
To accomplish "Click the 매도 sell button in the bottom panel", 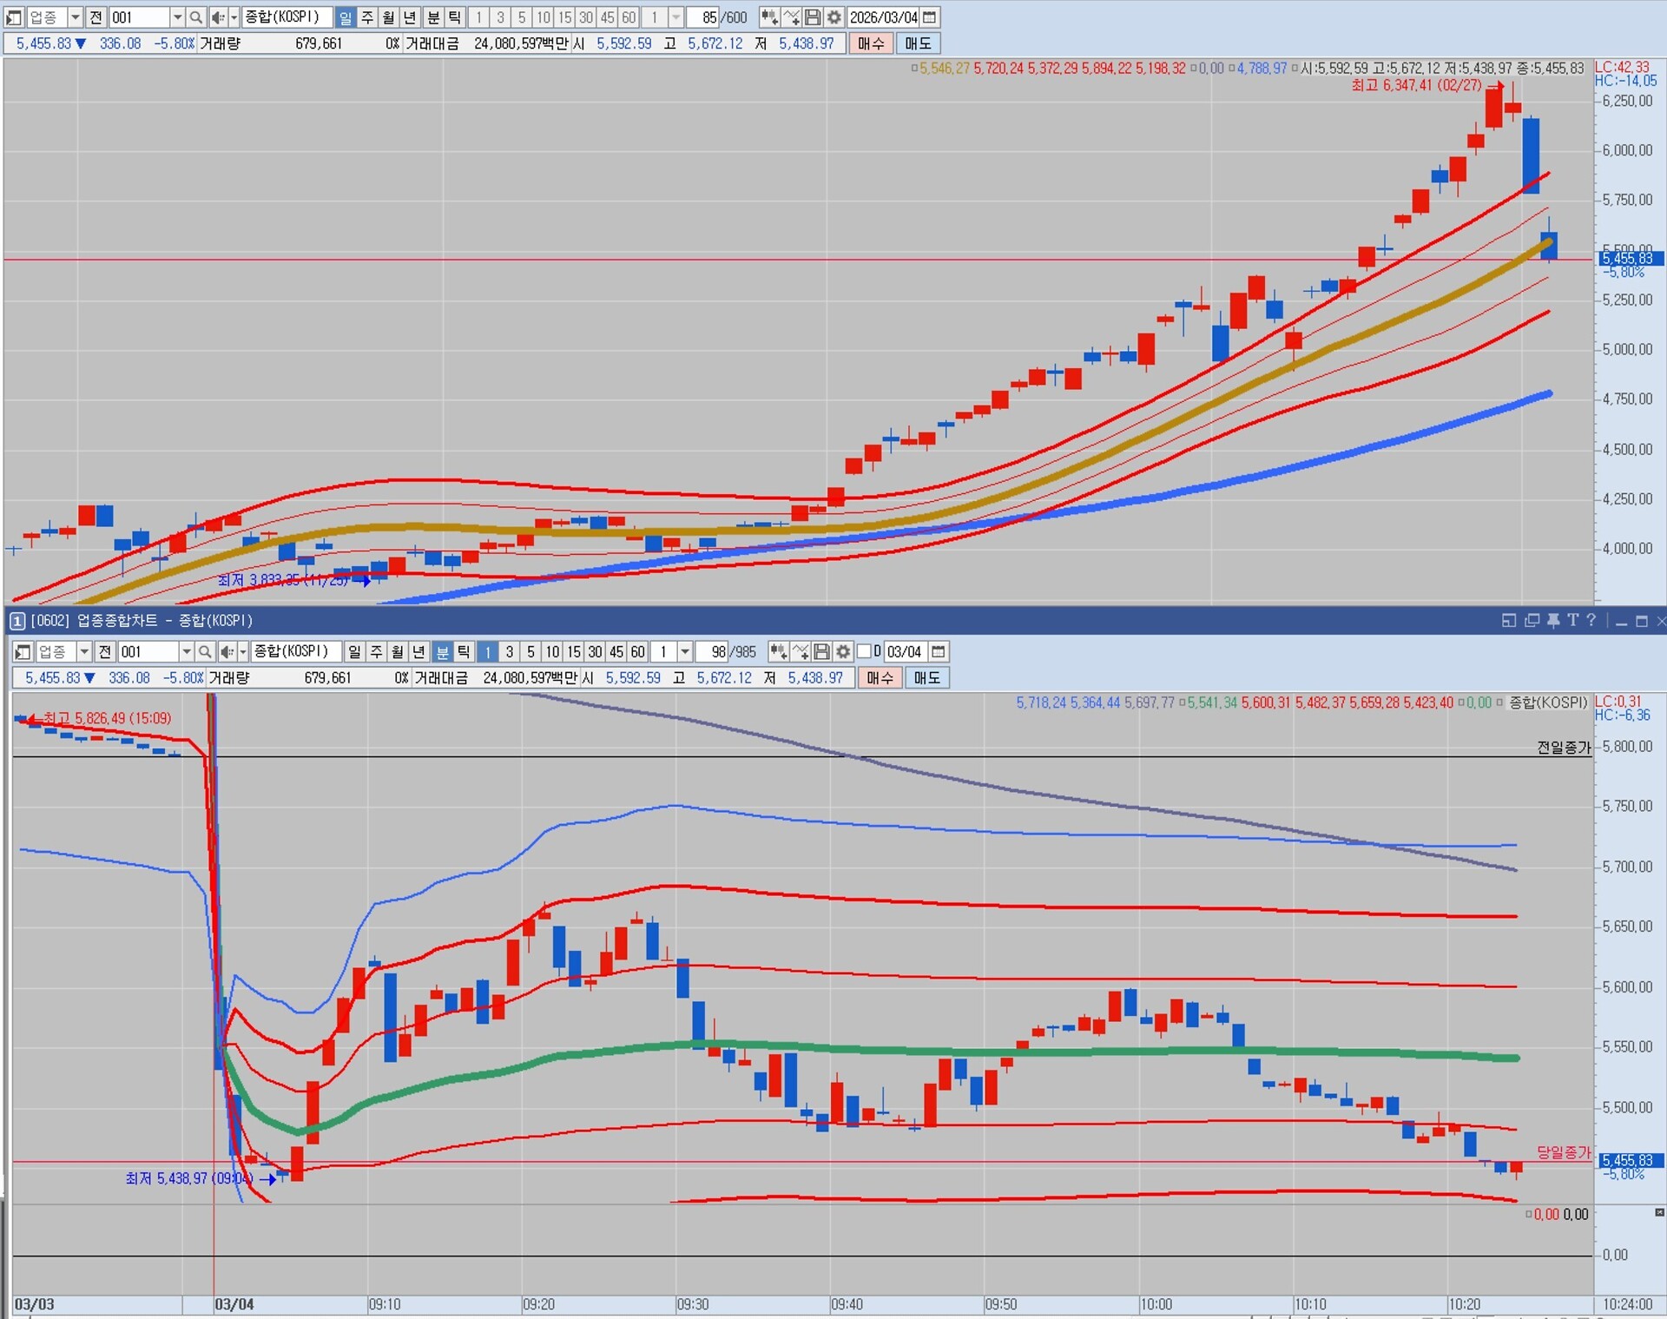I will (926, 677).
